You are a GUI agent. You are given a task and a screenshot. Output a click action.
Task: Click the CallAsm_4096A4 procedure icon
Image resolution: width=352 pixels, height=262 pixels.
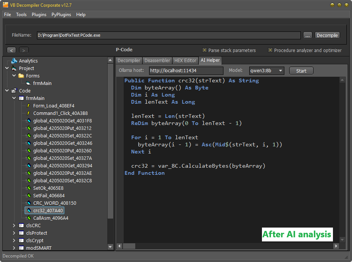coord(28,218)
